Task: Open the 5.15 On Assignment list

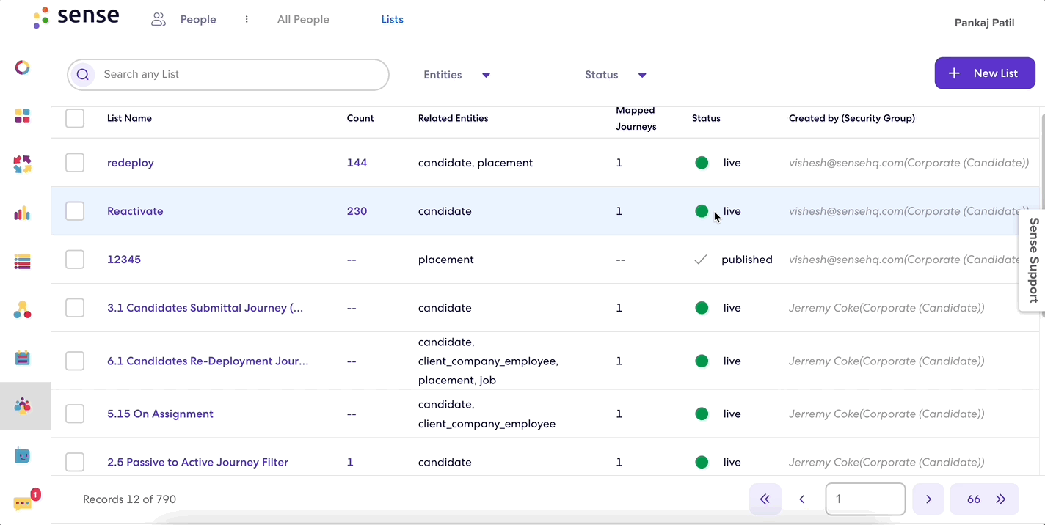Action: (x=160, y=414)
